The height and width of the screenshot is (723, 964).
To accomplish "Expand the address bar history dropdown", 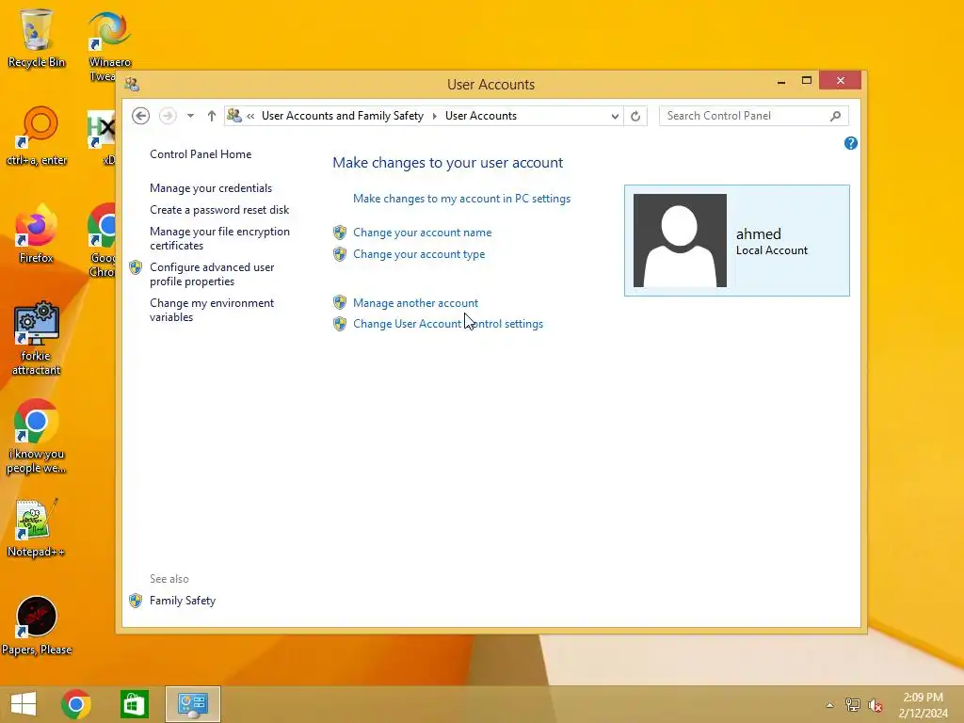I will [x=614, y=116].
